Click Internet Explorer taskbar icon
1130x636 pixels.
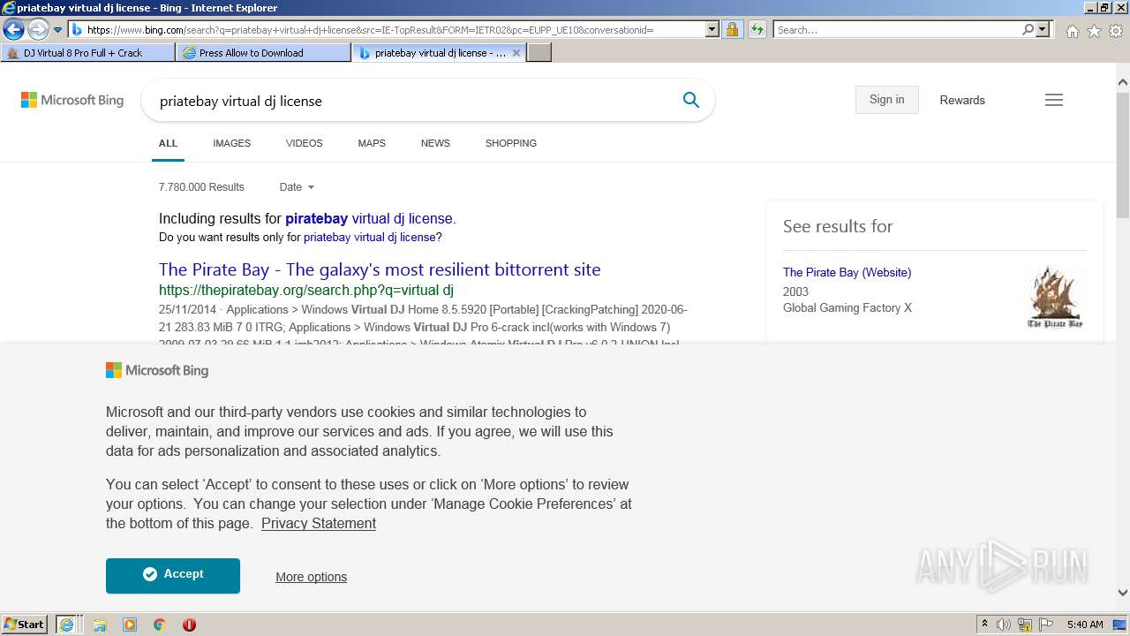[69, 625]
